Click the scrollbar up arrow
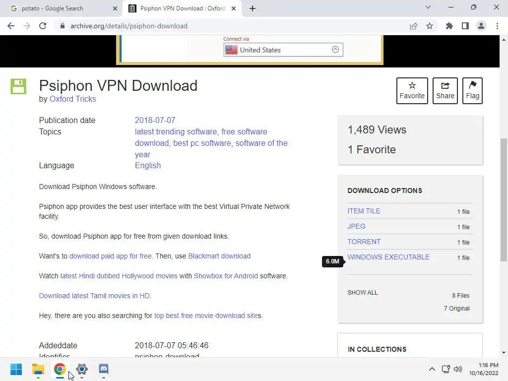The image size is (508, 381). tap(504, 40)
